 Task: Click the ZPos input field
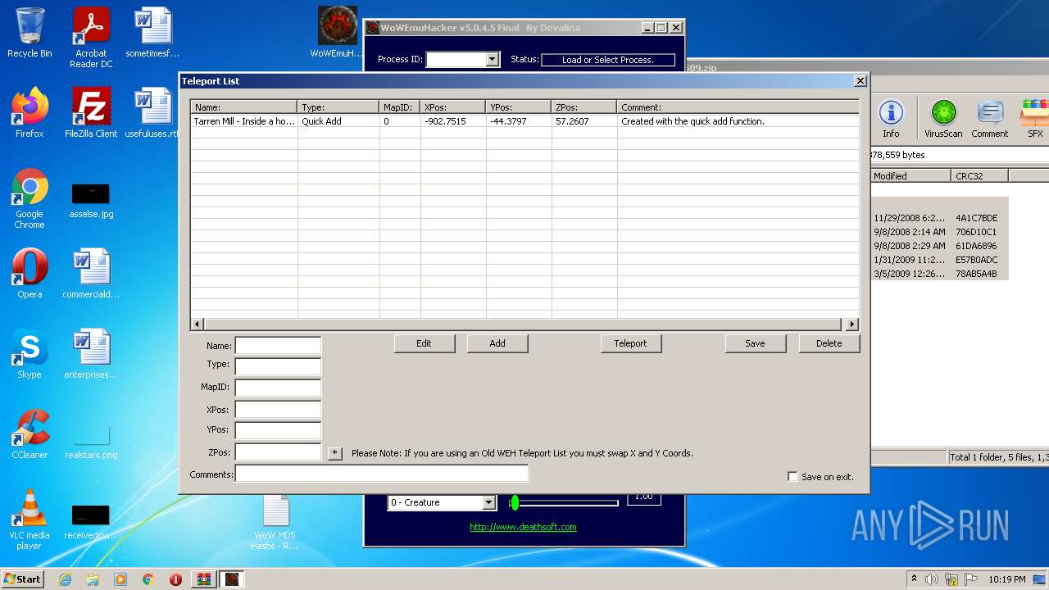tap(278, 452)
